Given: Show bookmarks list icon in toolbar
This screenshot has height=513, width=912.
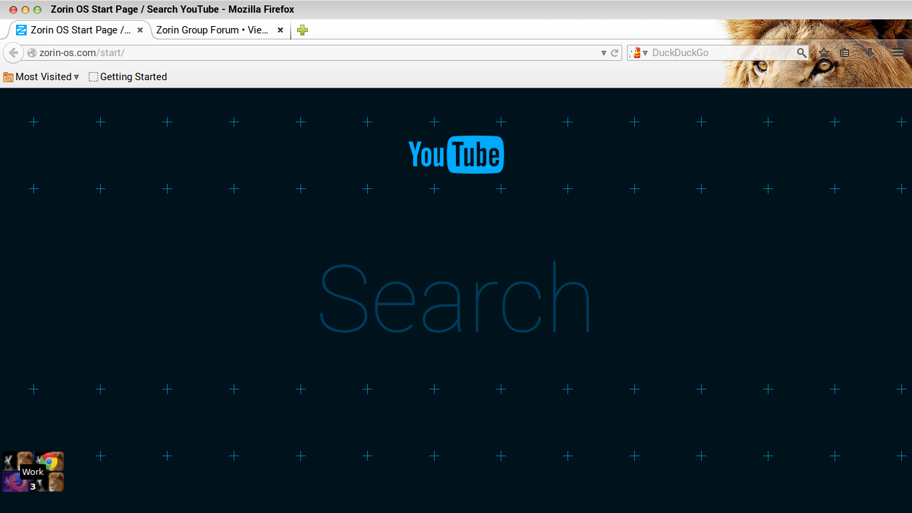Looking at the screenshot, I should click(x=845, y=53).
